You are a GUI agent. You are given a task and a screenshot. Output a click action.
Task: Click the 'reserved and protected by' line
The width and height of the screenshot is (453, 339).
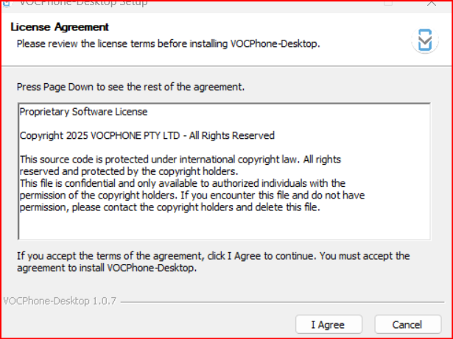tap(129, 171)
